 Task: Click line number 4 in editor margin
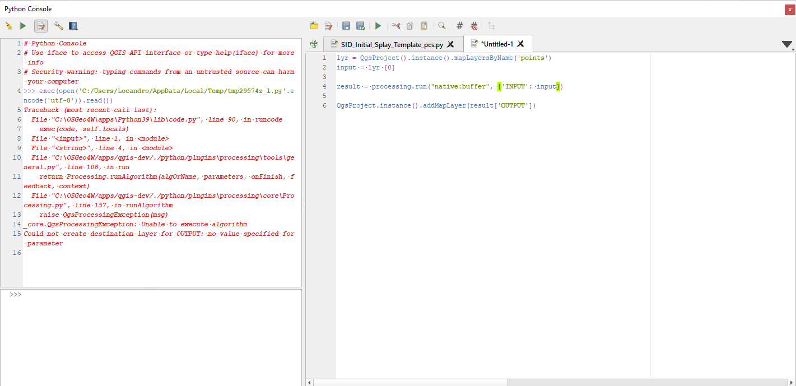tap(324, 86)
